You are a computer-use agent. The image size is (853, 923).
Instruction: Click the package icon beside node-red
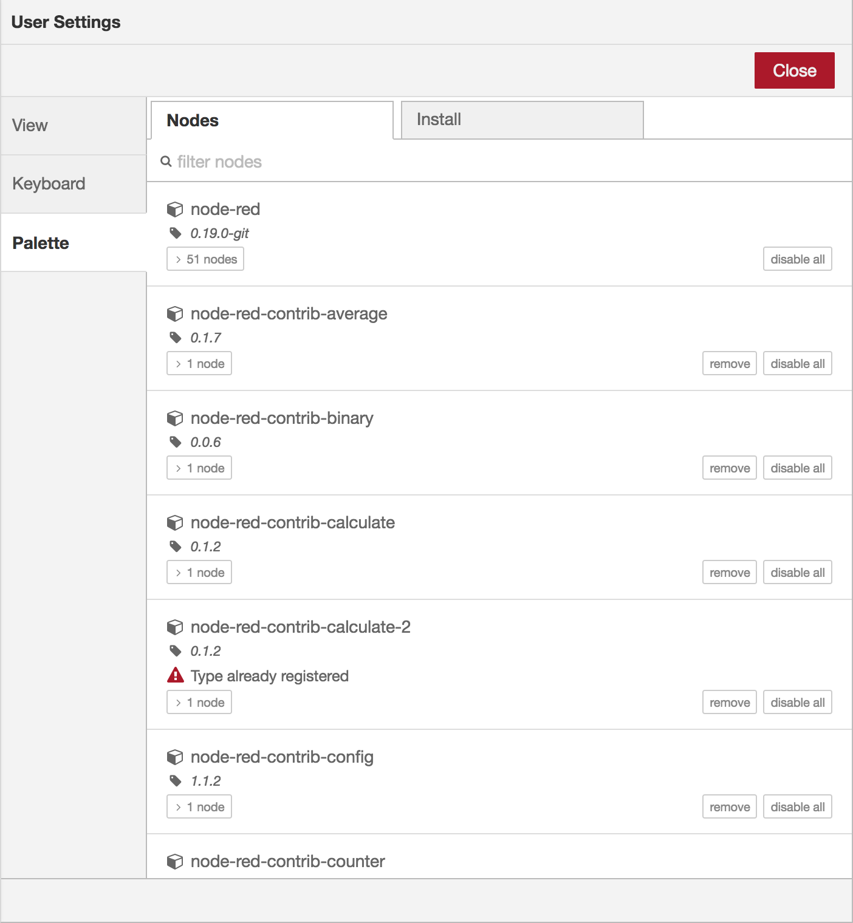[x=176, y=209]
